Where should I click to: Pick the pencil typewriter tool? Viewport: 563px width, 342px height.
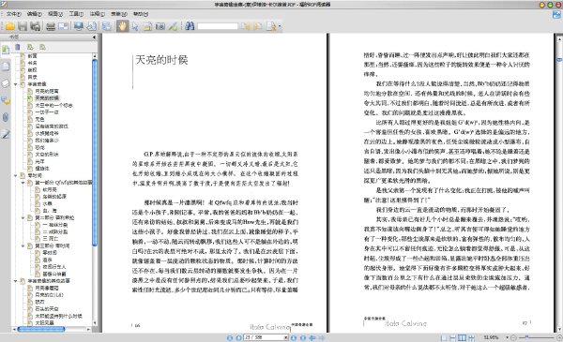[173, 26]
